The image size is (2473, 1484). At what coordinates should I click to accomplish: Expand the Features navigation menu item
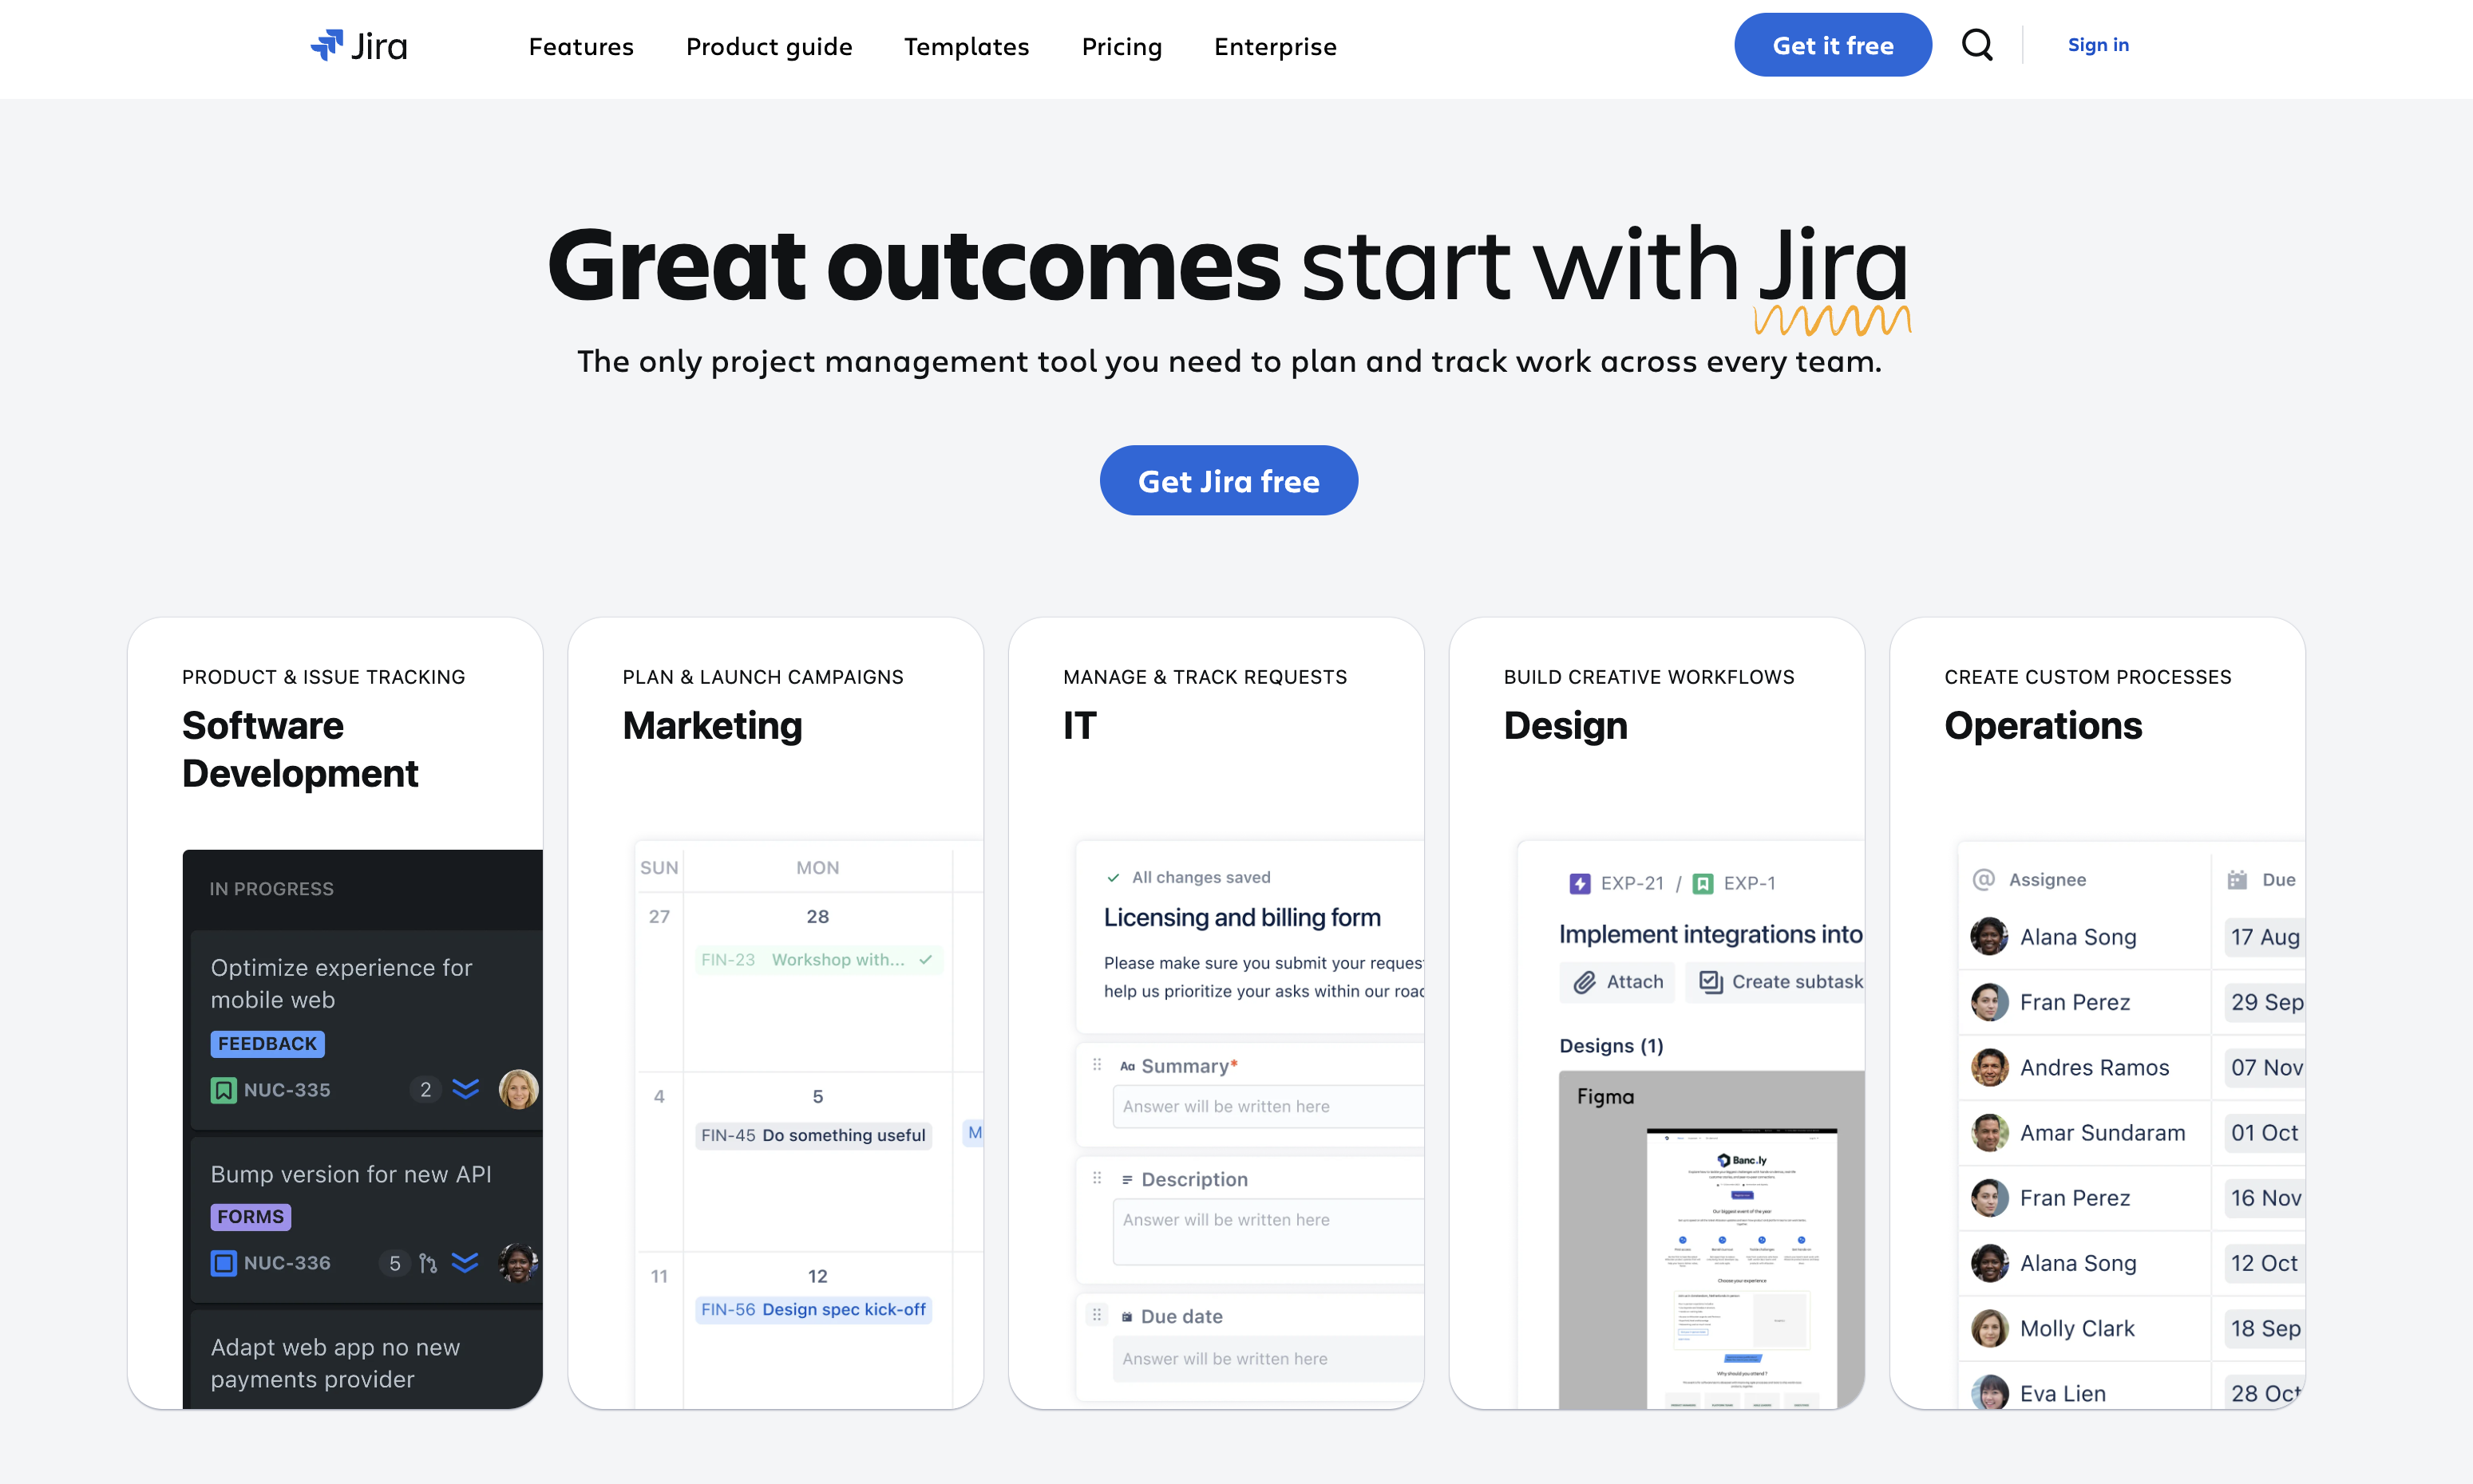point(581,44)
